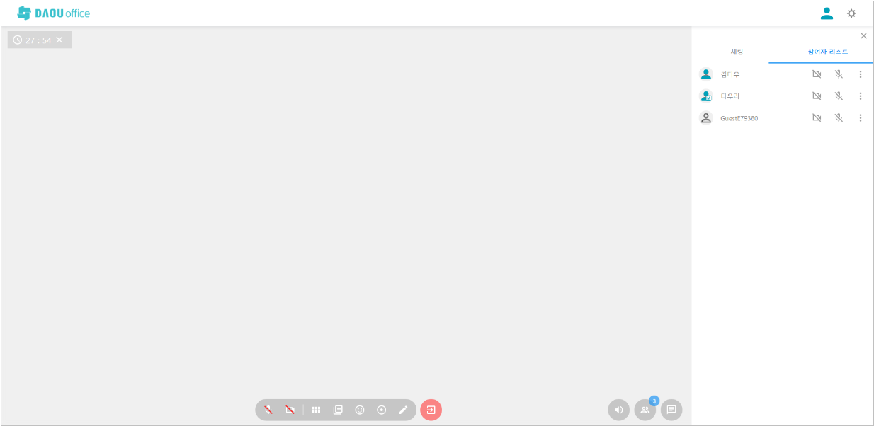Click the participant name GuestE79380

739,118
